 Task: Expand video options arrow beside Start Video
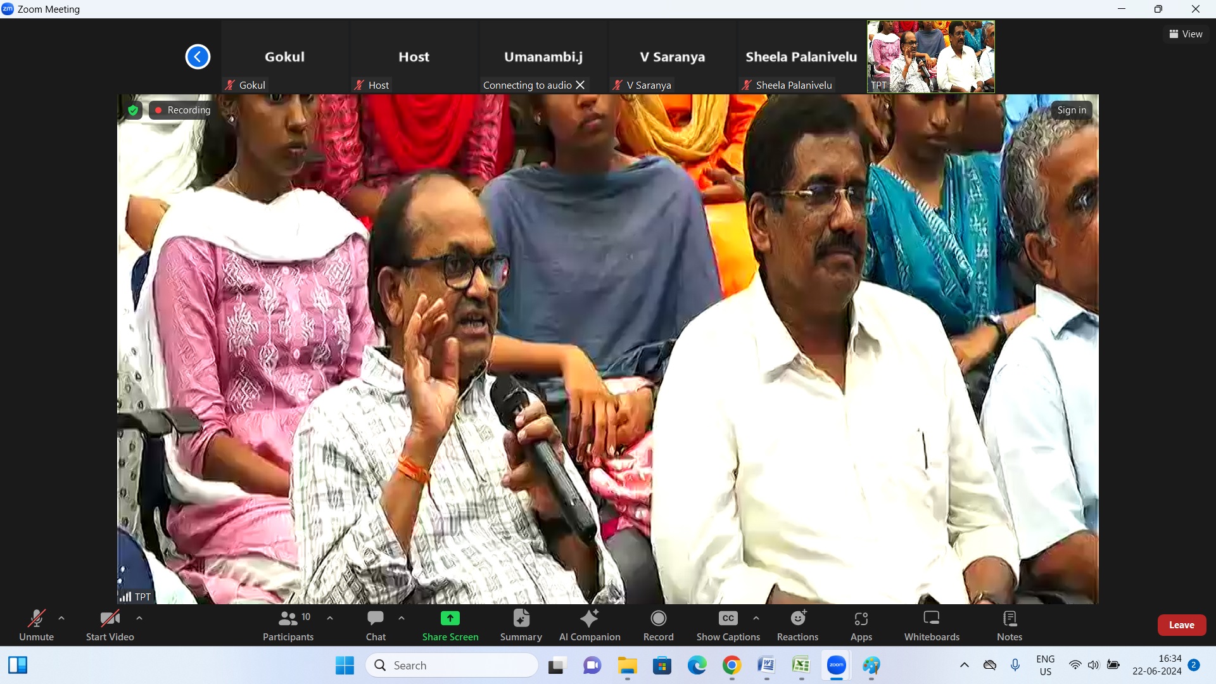click(139, 618)
